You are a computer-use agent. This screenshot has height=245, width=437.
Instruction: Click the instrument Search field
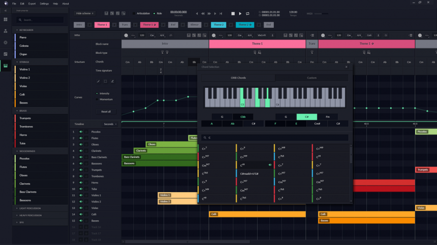[40, 20]
